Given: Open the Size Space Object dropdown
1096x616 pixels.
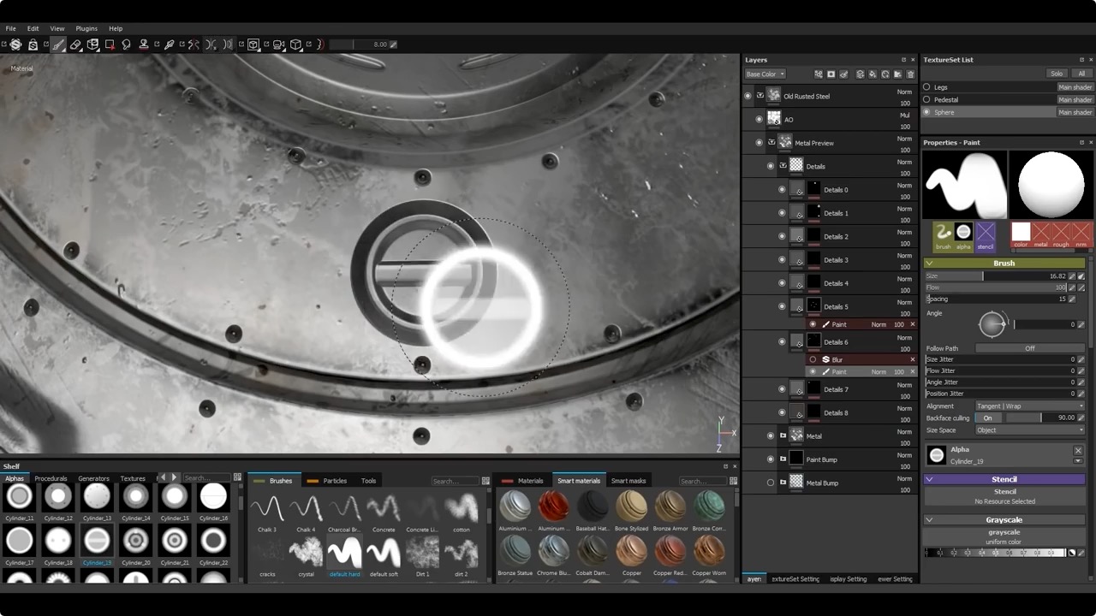Looking at the screenshot, I should 1030,429.
